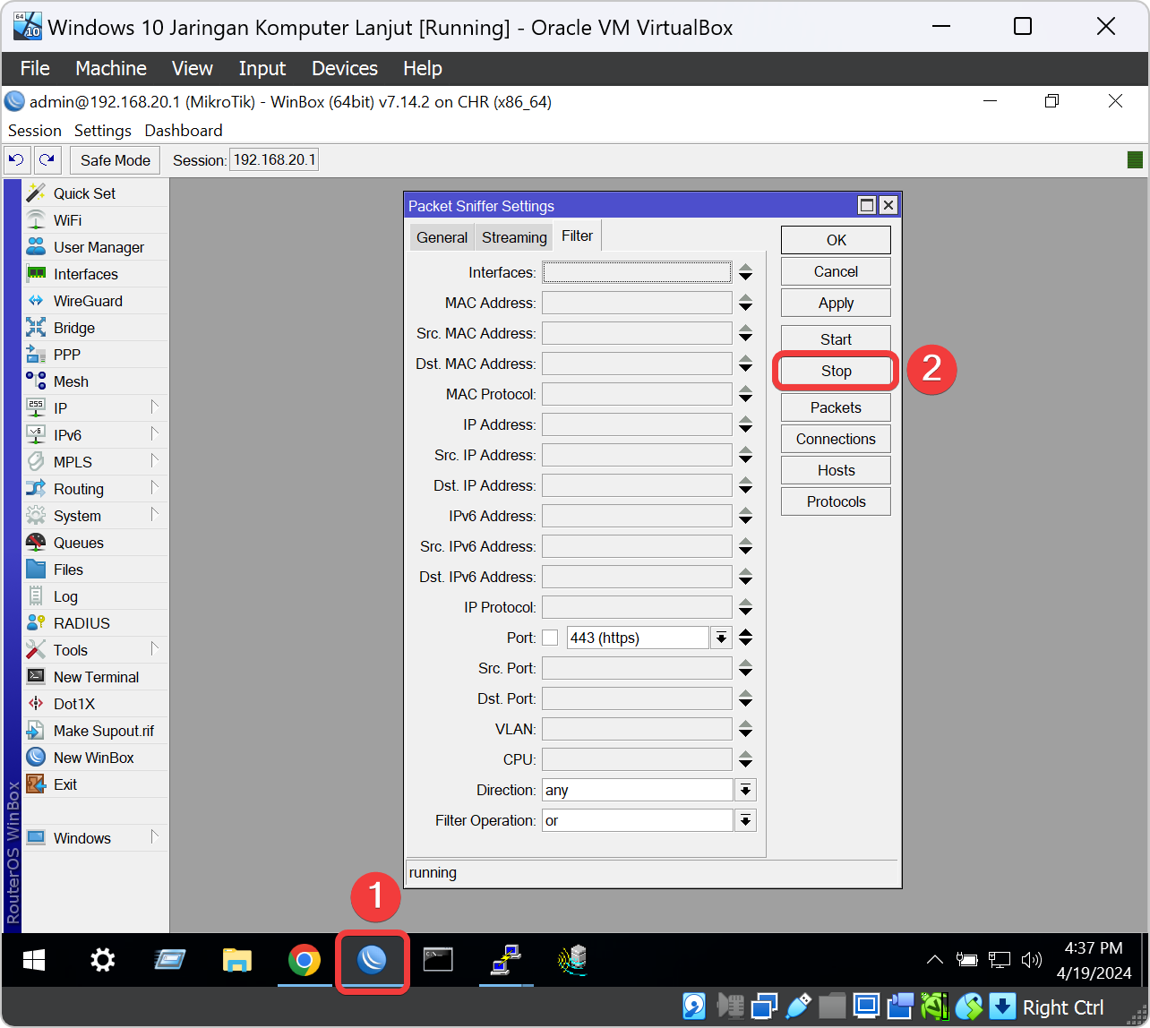1150x1028 pixels.
Task: Open the Connections list
Action: (836, 439)
